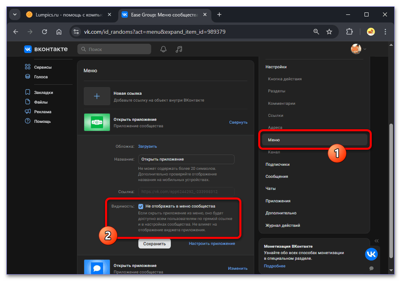Viewport: 401px width, 281px height.
Task: Bookmark this page with the star
Action: [x=329, y=32]
